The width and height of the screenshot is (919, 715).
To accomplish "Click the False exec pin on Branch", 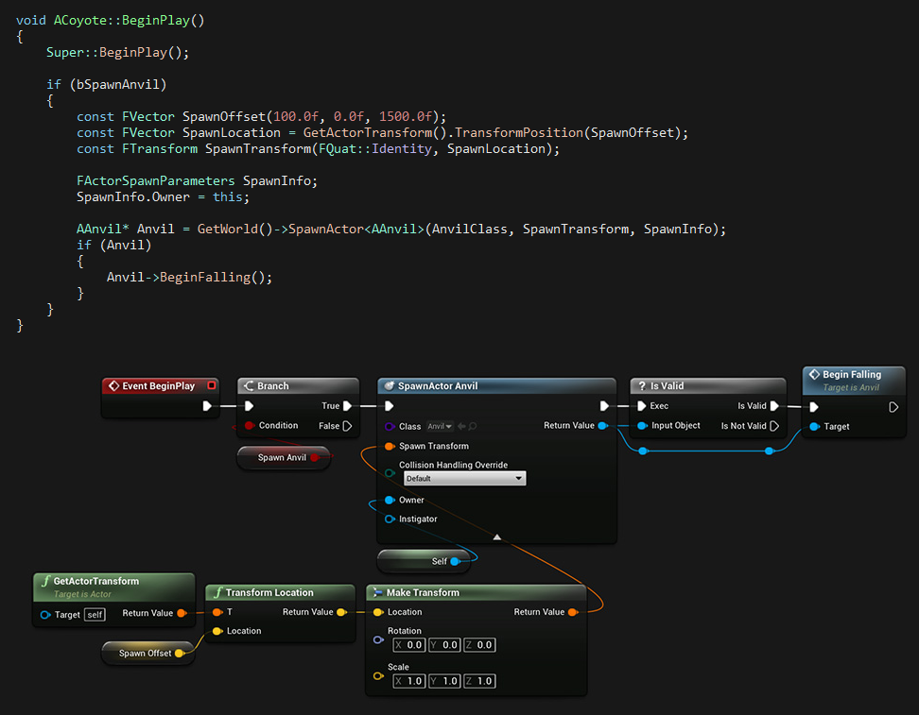I will tap(348, 426).
